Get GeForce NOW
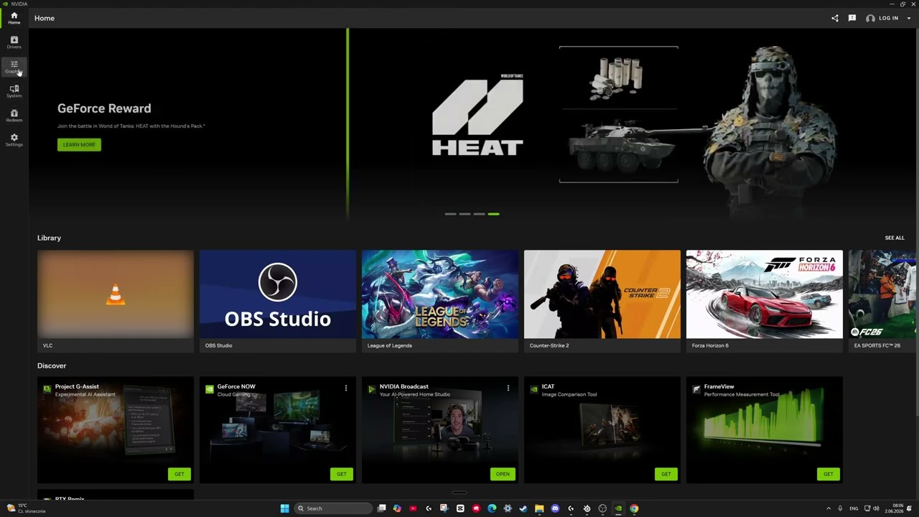This screenshot has height=517, width=919. click(x=342, y=474)
